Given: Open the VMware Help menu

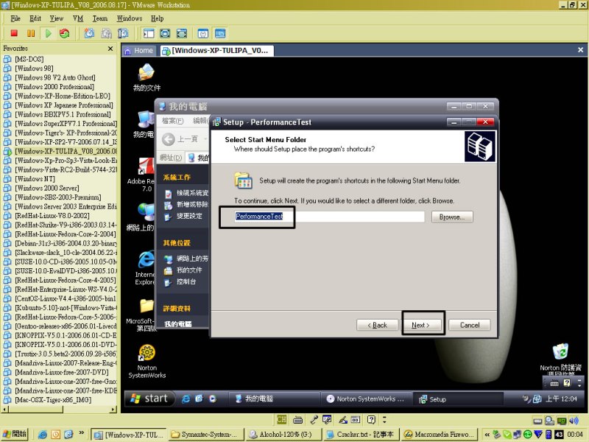Looking at the screenshot, I should click(x=157, y=18).
